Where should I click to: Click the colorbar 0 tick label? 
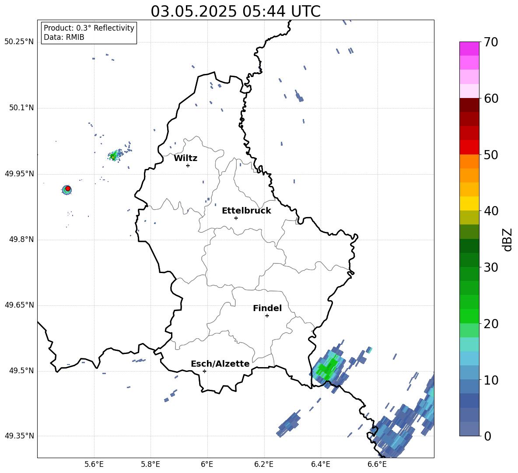click(488, 436)
